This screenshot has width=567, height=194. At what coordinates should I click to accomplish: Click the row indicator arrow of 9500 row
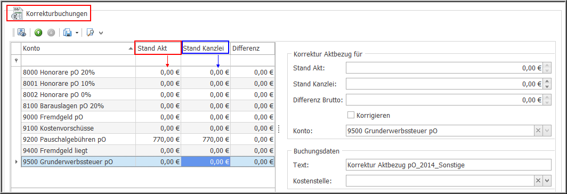click(16, 162)
